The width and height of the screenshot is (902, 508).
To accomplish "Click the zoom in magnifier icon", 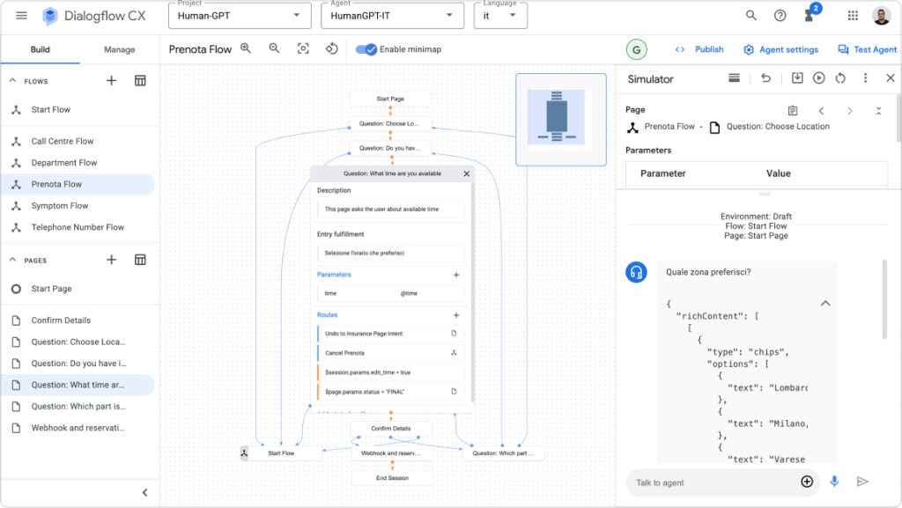I will tap(246, 49).
